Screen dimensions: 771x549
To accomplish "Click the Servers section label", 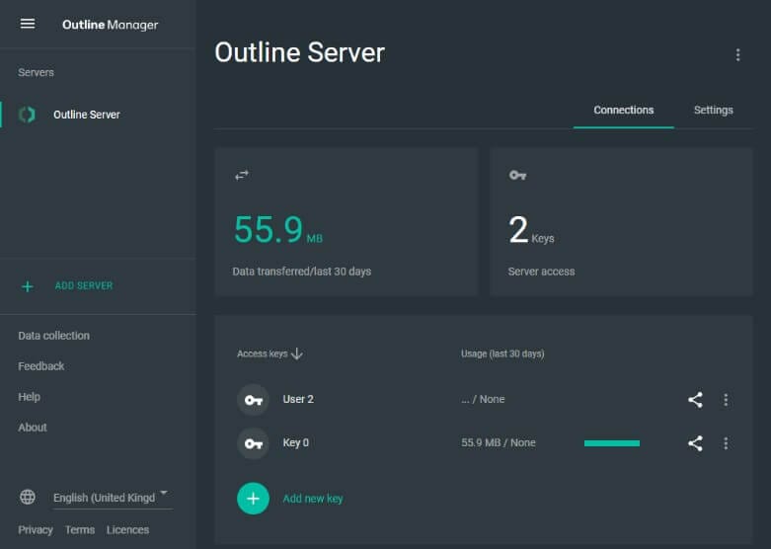I will coord(36,72).
